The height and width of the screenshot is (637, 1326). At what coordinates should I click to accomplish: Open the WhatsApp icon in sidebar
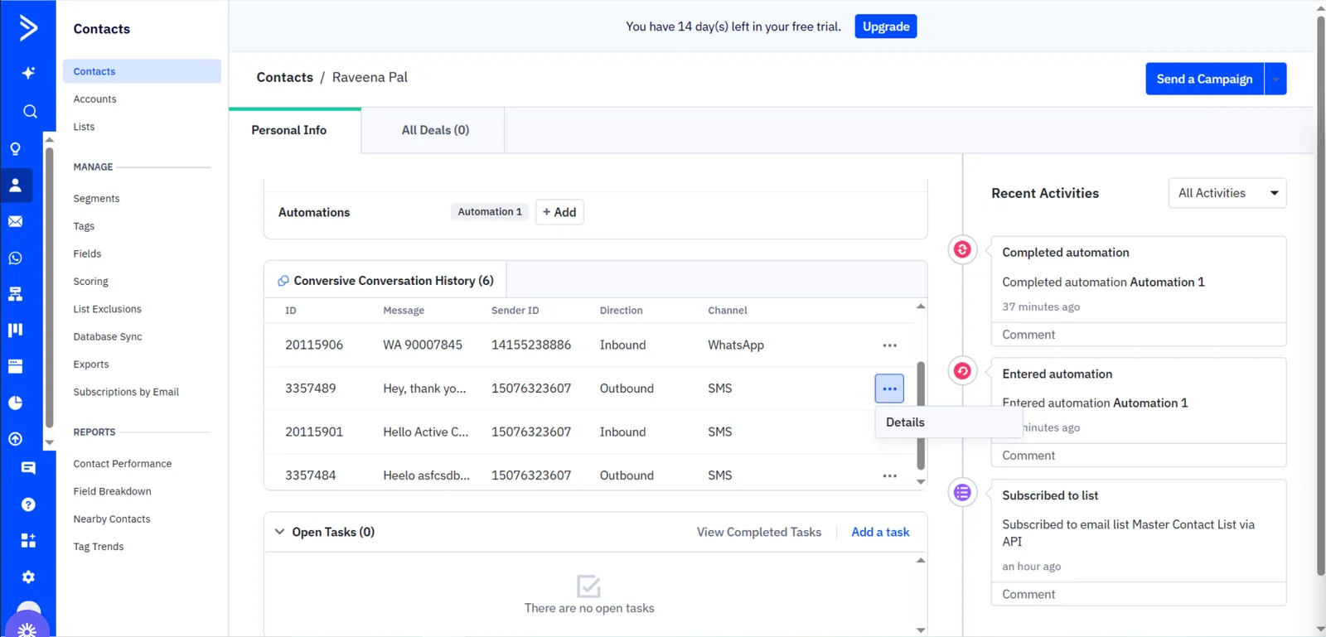[x=15, y=258]
